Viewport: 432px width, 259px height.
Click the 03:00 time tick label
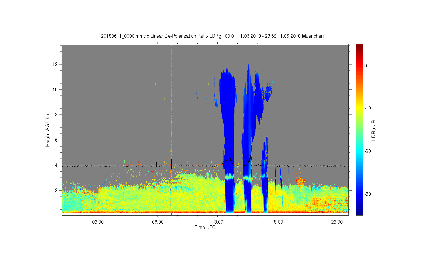coord(98,222)
